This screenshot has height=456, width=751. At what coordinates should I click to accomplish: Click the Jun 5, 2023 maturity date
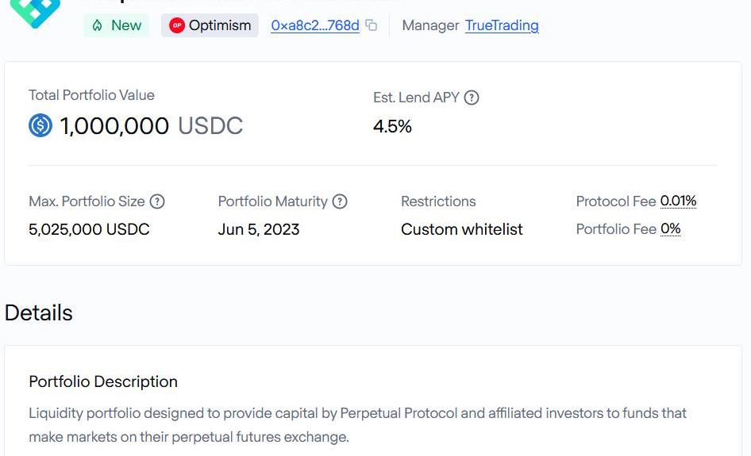pyautogui.click(x=259, y=229)
